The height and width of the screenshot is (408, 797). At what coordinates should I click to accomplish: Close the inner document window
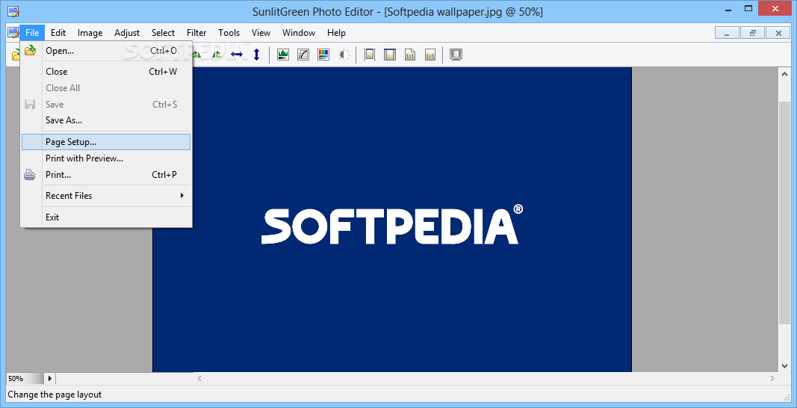pos(778,33)
